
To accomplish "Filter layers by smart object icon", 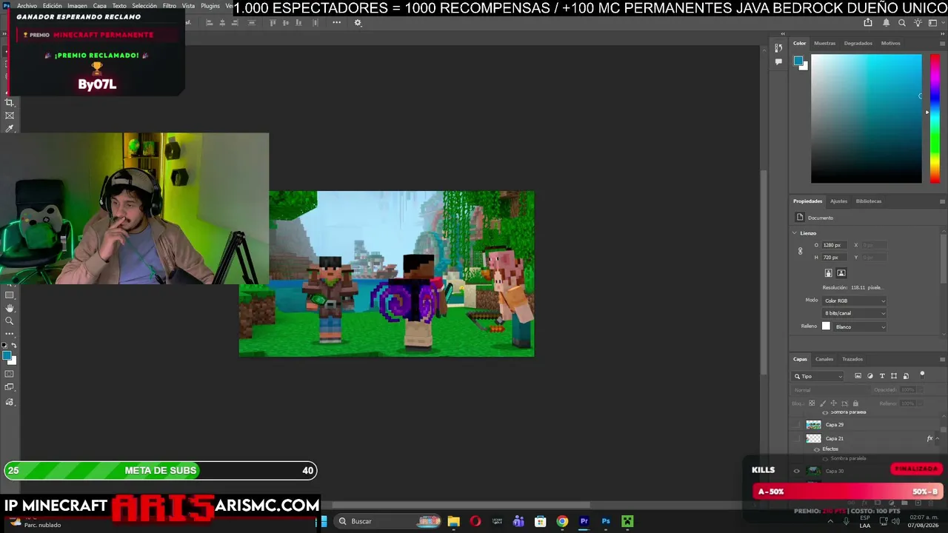I will (x=906, y=376).
